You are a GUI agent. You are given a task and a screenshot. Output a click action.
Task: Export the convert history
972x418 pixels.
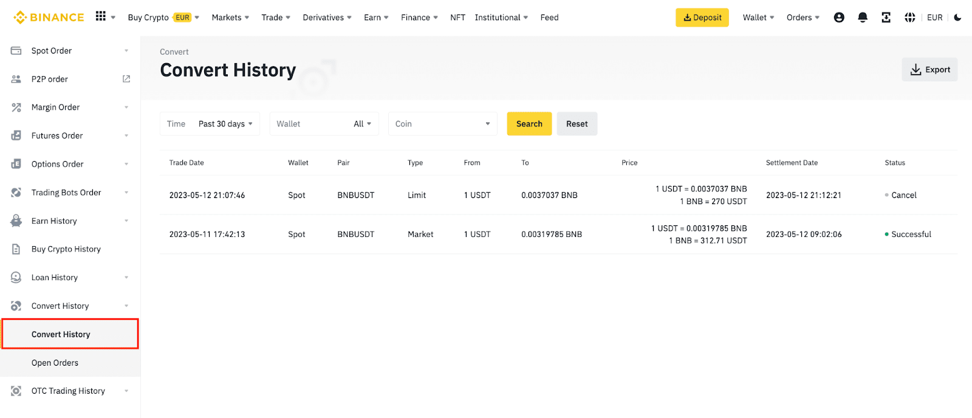pos(929,70)
